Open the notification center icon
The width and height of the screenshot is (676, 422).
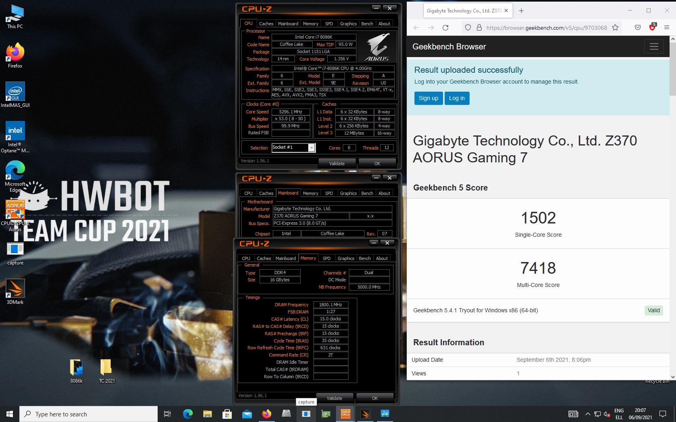663,414
